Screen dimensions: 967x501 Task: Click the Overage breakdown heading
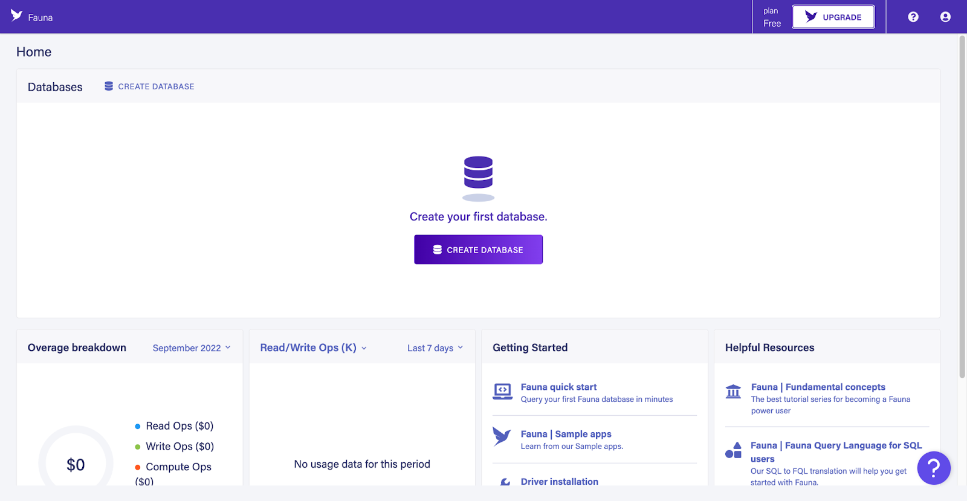77,347
